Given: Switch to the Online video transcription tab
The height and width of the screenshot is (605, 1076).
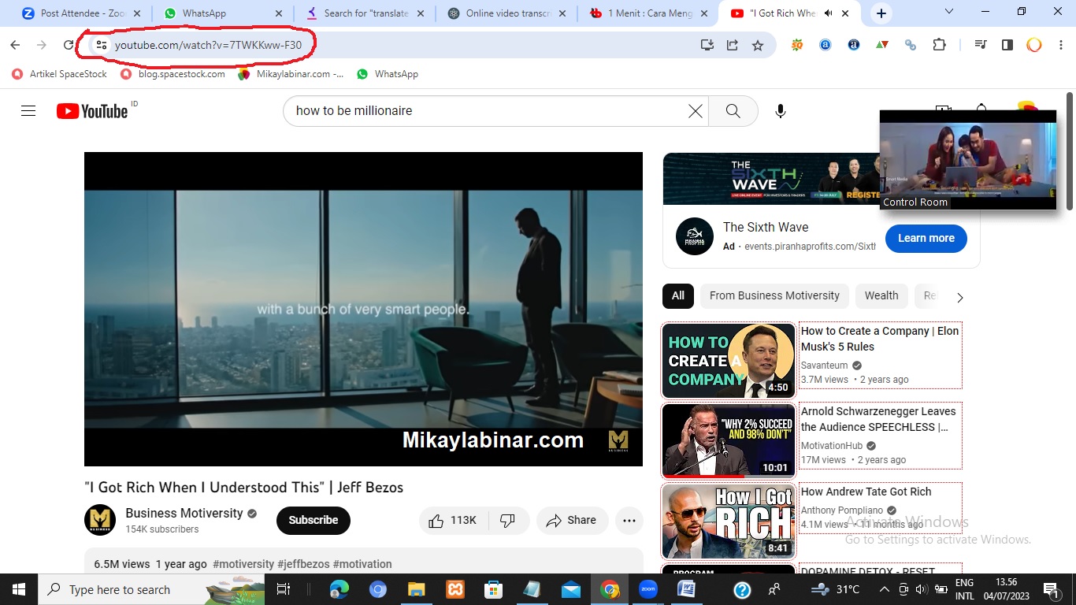Looking at the screenshot, I should click(507, 13).
